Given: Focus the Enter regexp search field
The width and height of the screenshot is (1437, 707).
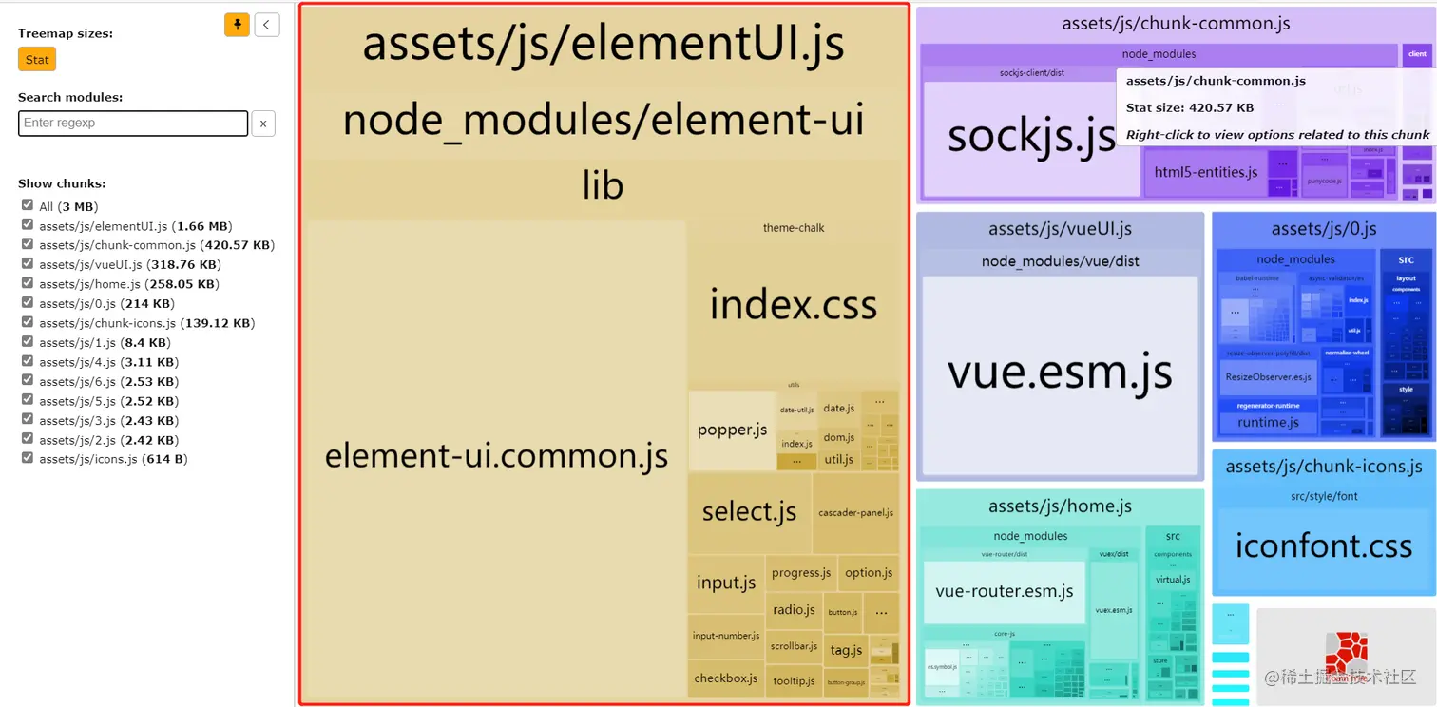Looking at the screenshot, I should [x=133, y=123].
